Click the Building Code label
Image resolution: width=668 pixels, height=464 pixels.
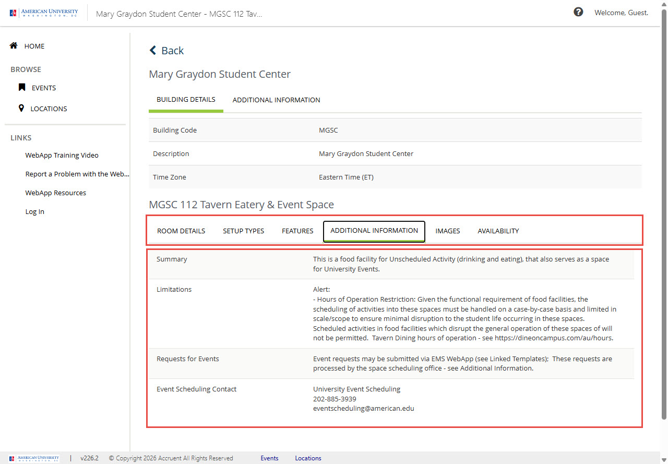click(x=175, y=130)
